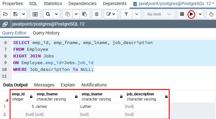Click the connection status link icon

(x=5, y=24)
